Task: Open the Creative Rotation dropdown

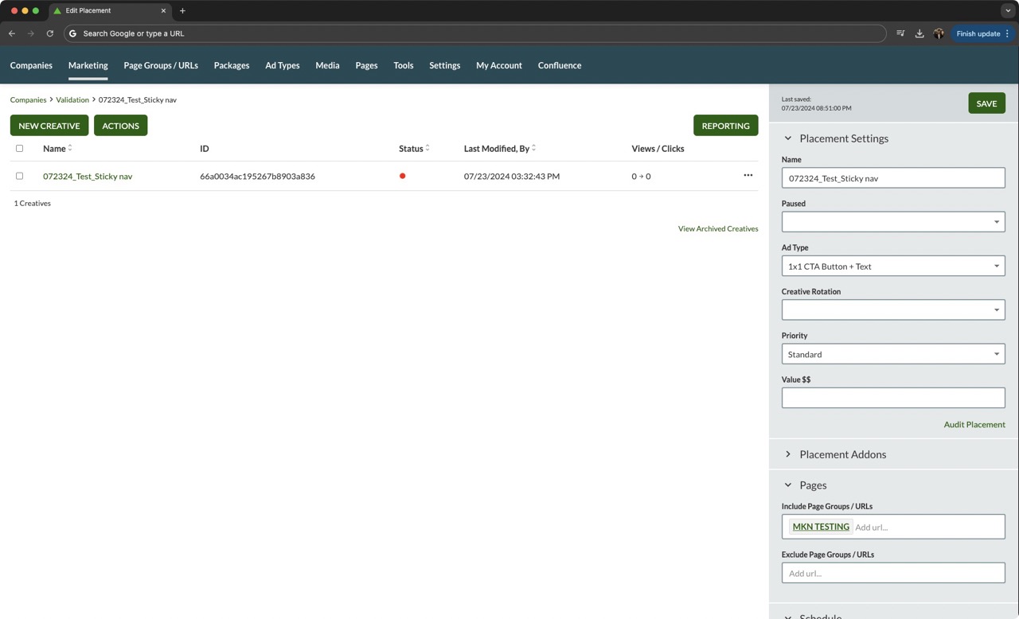Action: point(893,309)
